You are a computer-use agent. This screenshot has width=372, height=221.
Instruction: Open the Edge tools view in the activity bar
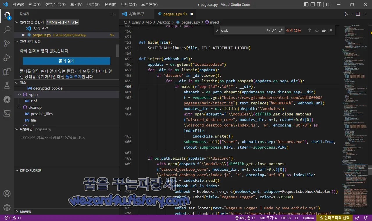[x=7, y=99]
